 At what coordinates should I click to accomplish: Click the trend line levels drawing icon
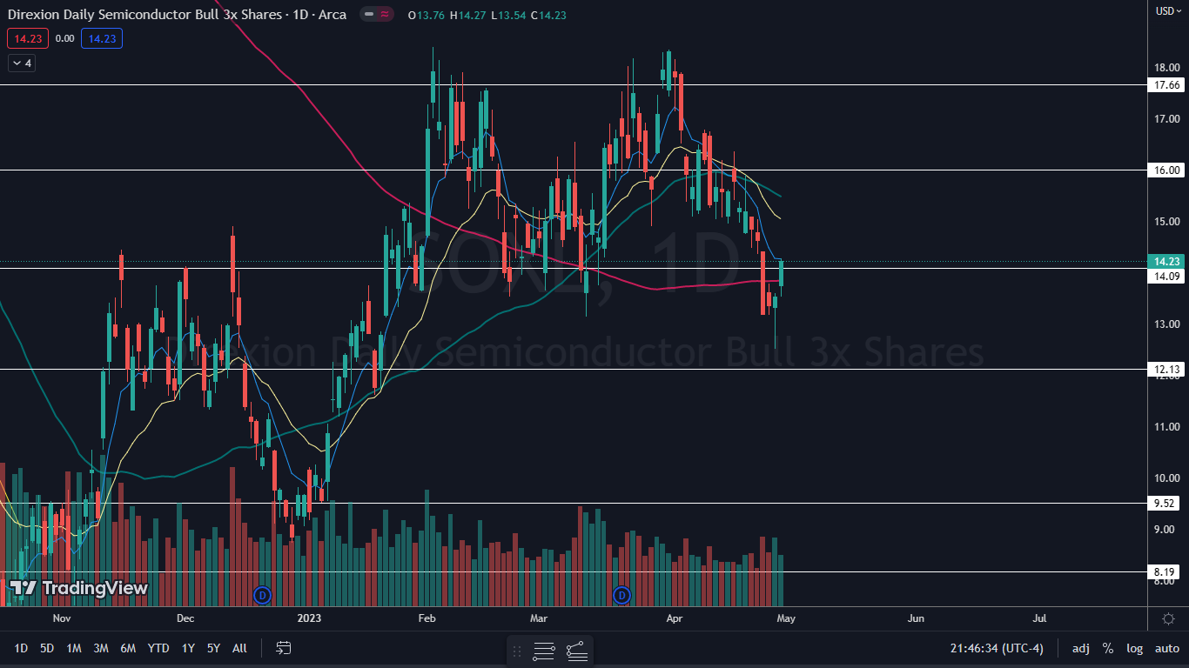(x=576, y=651)
